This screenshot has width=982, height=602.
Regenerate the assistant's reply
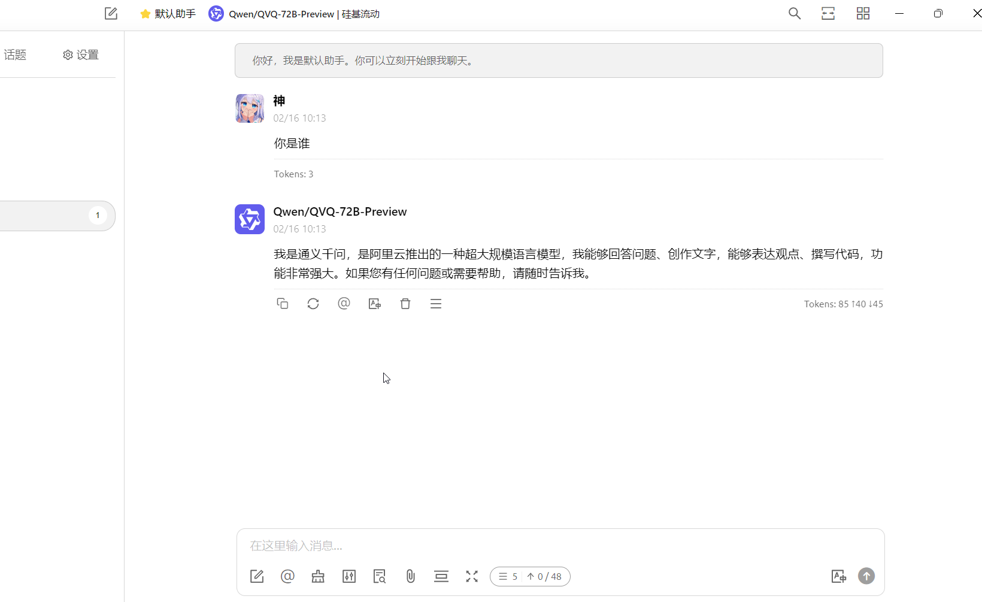click(x=313, y=304)
